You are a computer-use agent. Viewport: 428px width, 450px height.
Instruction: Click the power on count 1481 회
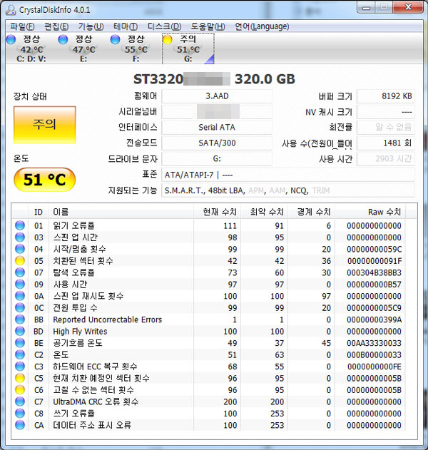pyautogui.click(x=385, y=143)
